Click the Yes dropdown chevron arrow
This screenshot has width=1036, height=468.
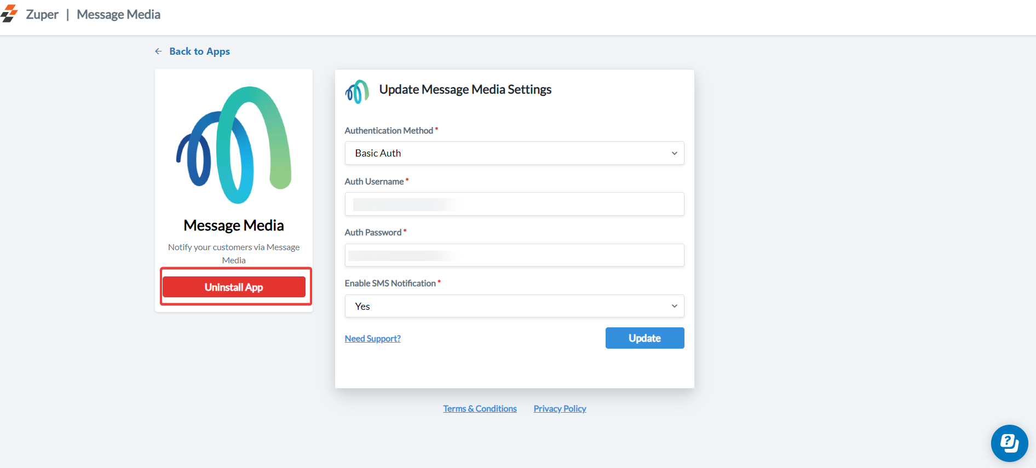pos(674,307)
